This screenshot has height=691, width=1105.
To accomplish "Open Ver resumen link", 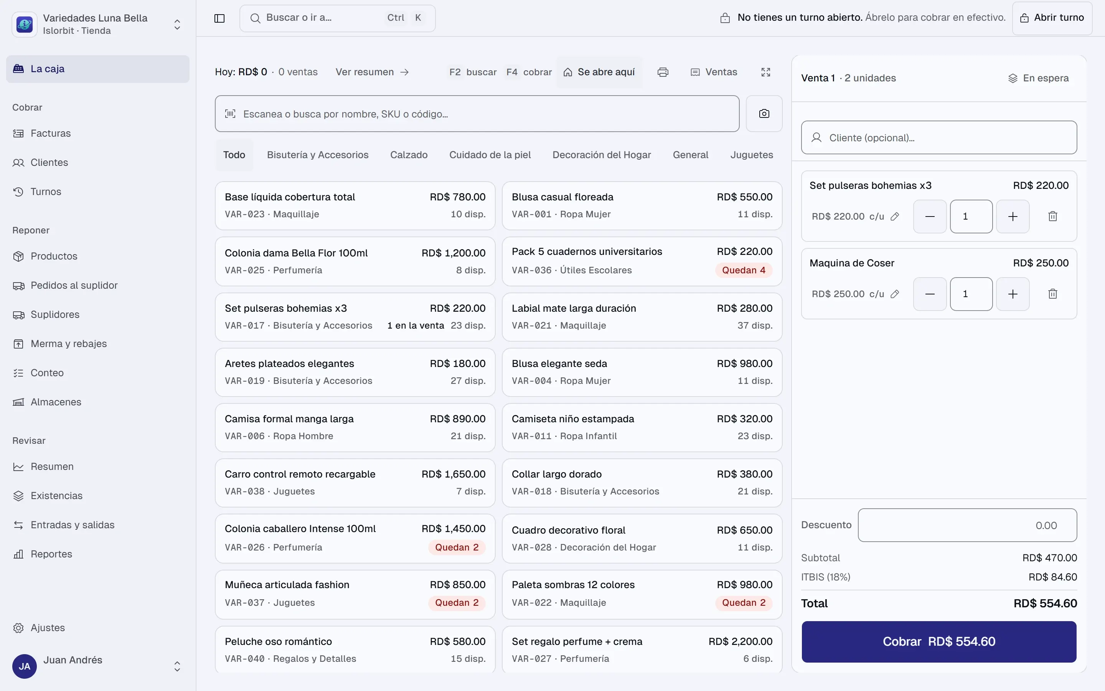I will tap(372, 72).
